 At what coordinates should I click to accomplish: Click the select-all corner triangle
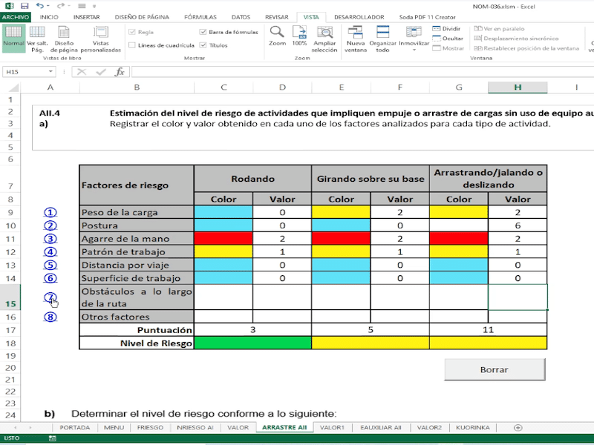pyautogui.click(x=13, y=88)
